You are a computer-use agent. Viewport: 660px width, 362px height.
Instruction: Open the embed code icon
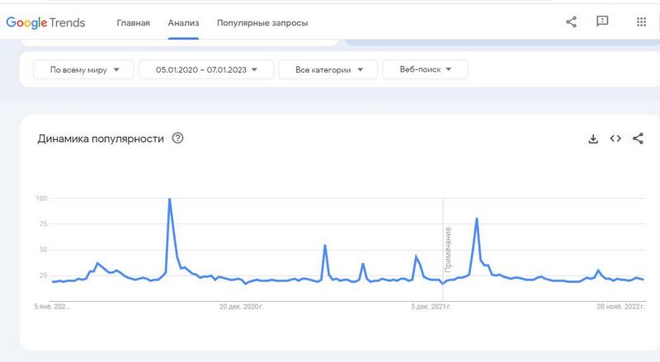click(x=615, y=139)
